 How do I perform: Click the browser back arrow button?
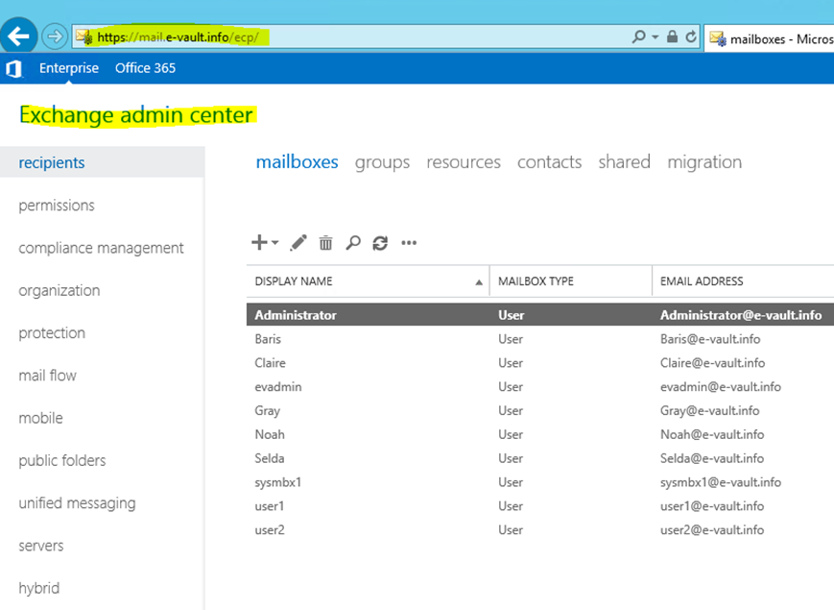tap(18, 37)
